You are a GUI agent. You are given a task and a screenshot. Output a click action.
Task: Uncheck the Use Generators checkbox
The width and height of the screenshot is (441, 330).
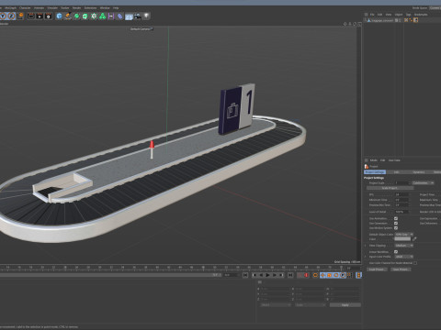(396, 223)
